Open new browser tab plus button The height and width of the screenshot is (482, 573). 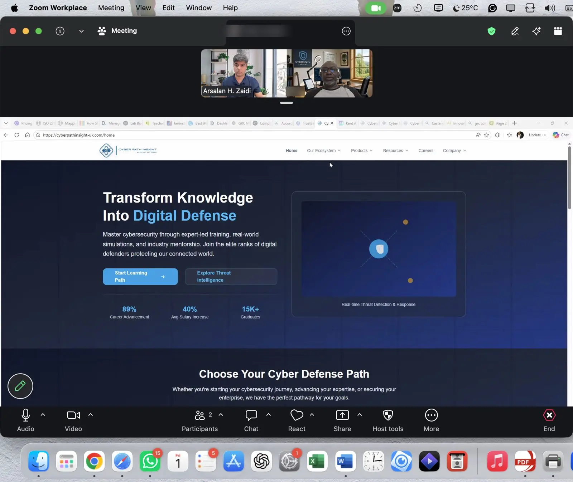pyautogui.click(x=514, y=123)
